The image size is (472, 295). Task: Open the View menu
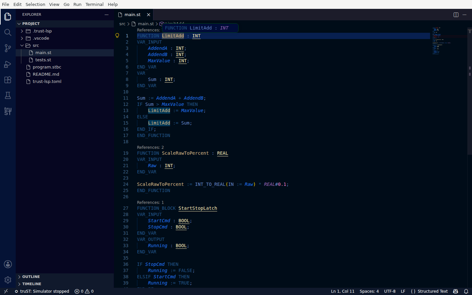[x=54, y=4]
